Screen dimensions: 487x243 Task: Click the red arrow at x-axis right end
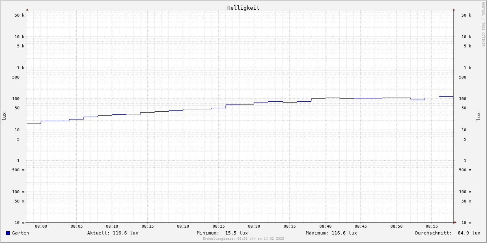pyautogui.click(x=455, y=222)
